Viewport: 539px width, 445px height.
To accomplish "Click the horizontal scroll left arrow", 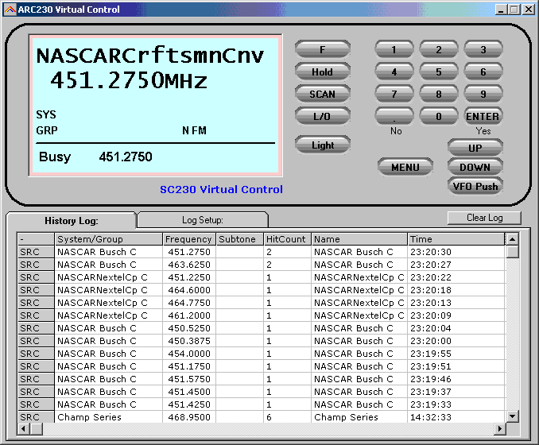I will pos(24,429).
